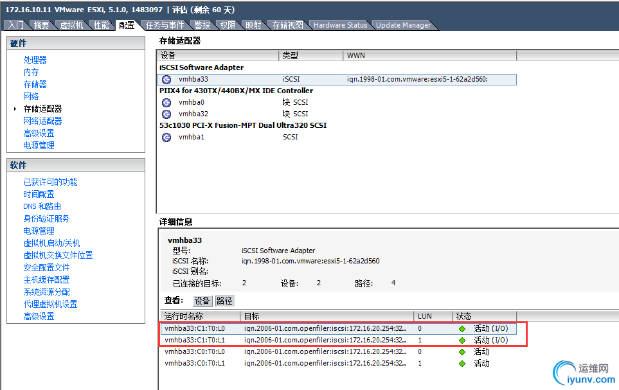
Task: Open the 内存 hardware link
Action: (31, 72)
